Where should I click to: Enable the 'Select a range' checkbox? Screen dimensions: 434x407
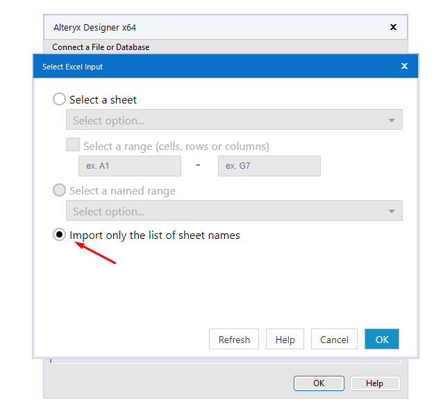[x=73, y=146]
